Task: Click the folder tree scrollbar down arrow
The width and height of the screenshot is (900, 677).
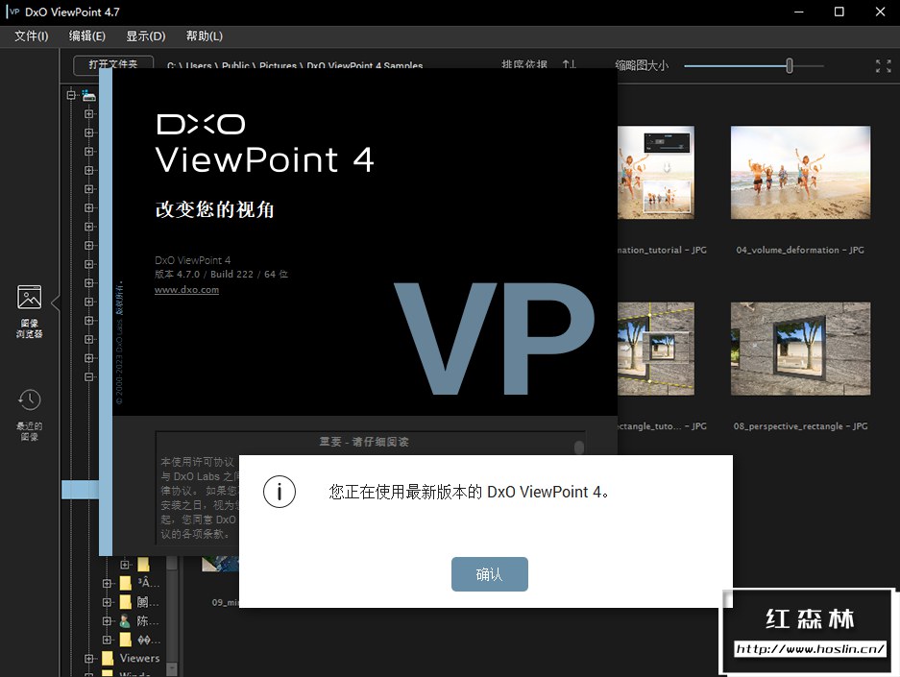Action: point(172,669)
